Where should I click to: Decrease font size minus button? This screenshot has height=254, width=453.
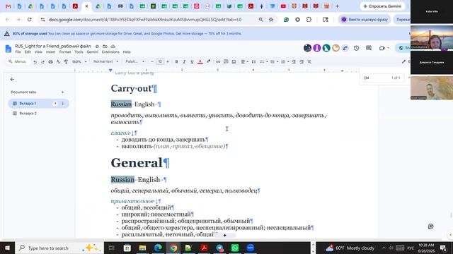pyautogui.click(x=152, y=61)
